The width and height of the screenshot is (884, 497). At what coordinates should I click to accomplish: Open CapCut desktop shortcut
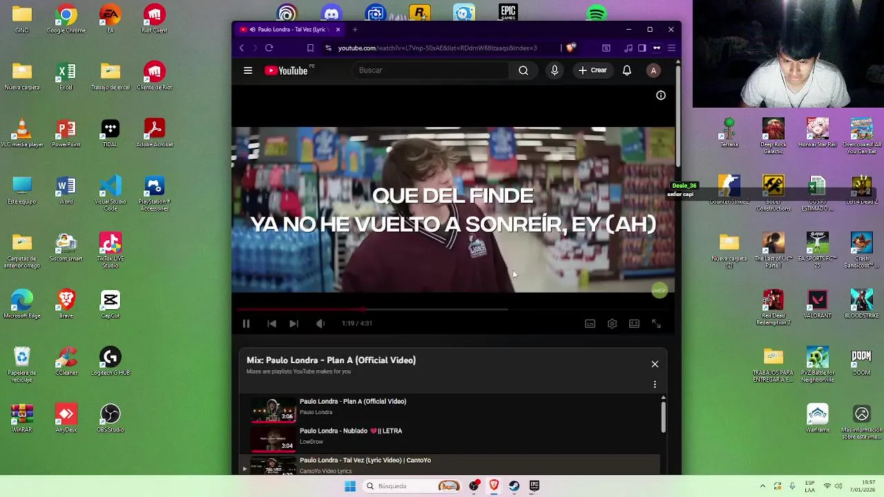110,304
